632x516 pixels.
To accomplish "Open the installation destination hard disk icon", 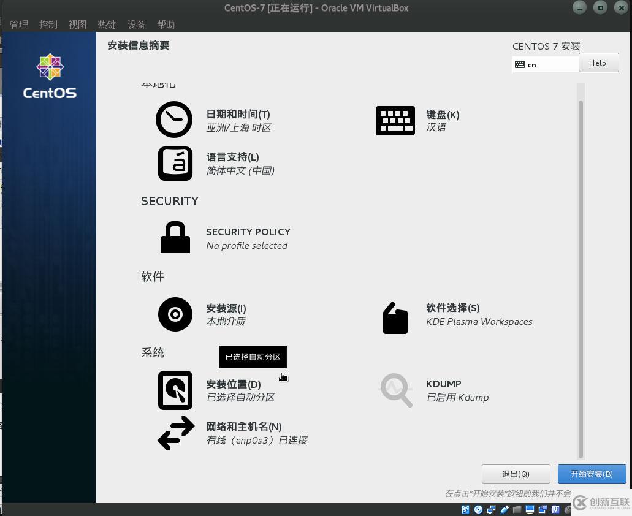I will click(175, 390).
